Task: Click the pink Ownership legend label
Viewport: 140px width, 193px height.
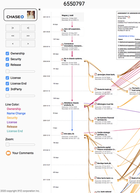Action: coord(14,109)
